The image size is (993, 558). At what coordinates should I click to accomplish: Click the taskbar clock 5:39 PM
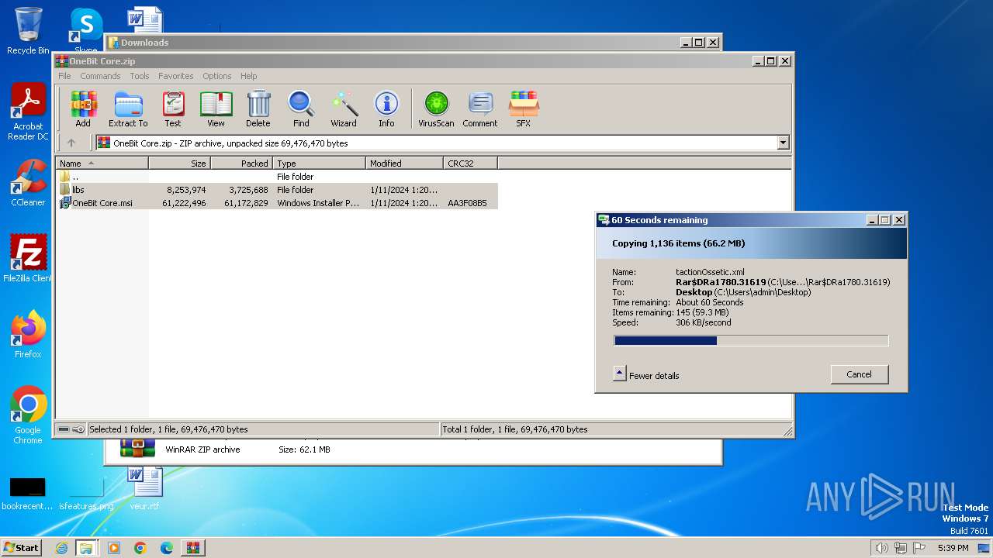(953, 548)
